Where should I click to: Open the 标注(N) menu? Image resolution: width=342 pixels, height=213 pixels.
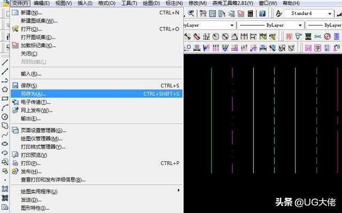(174, 3)
